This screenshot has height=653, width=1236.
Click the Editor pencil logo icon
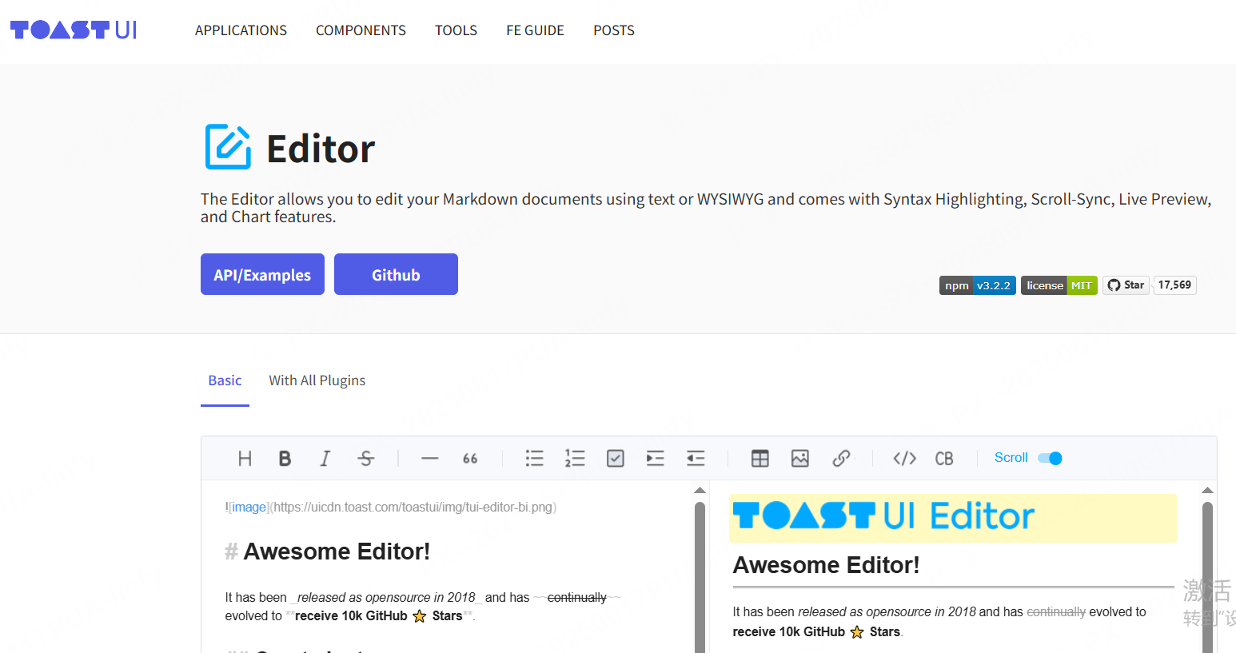pyautogui.click(x=228, y=146)
